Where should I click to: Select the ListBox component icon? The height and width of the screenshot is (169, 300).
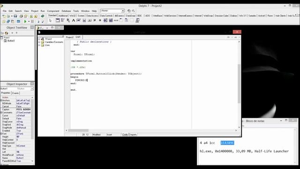[105, 20]
